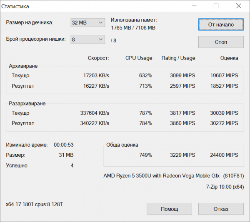Click the "2597 MIPS" rating value

click(182, 86)
